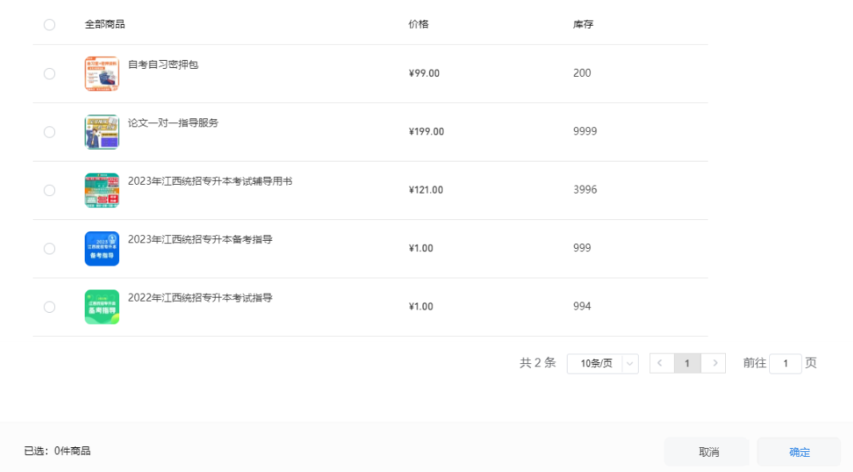This screenshot has height=472, width=853.
Task: Click the 库存 column header
Action: [x=584, y=24]
